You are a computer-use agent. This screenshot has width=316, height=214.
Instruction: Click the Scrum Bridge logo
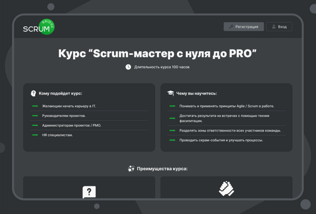coord(39,27)
